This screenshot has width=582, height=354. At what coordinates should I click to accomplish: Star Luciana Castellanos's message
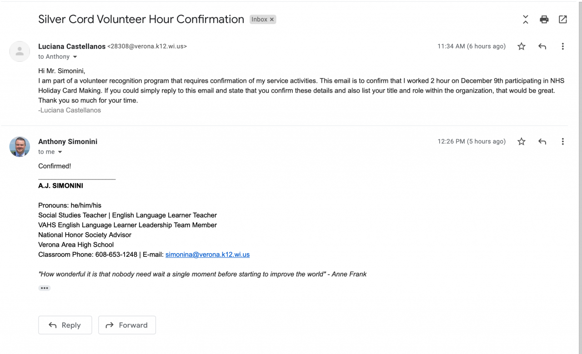pyautogui.click(x=522, y=46)
